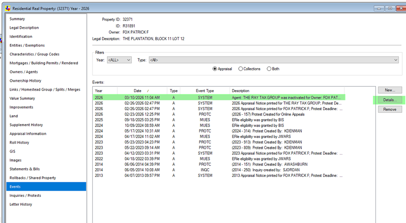Sort events by Date column header
Image resolution: width=406 pixels, height=223 pixels.
click(x=138, y=91)
